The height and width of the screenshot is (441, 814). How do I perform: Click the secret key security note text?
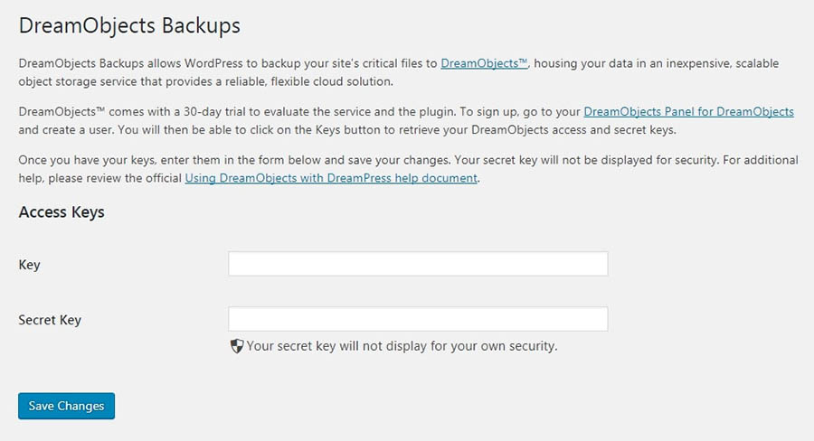point(402,345)
